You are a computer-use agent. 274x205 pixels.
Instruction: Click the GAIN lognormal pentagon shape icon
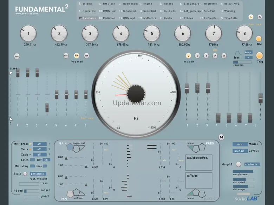(x=70, y=147)
